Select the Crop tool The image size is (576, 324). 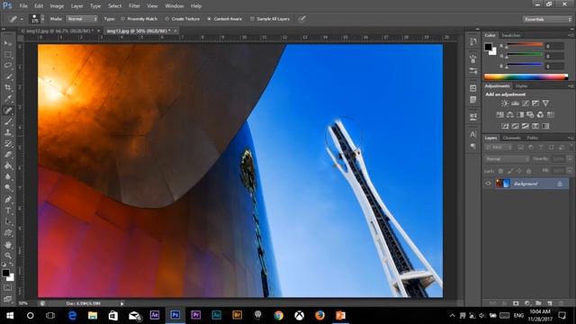(8, 88)
